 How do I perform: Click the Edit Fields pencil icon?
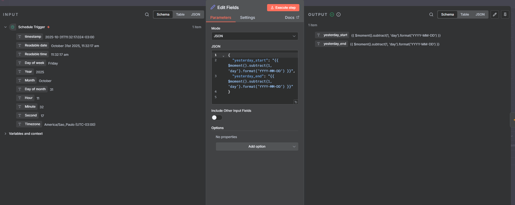(213, 7)
